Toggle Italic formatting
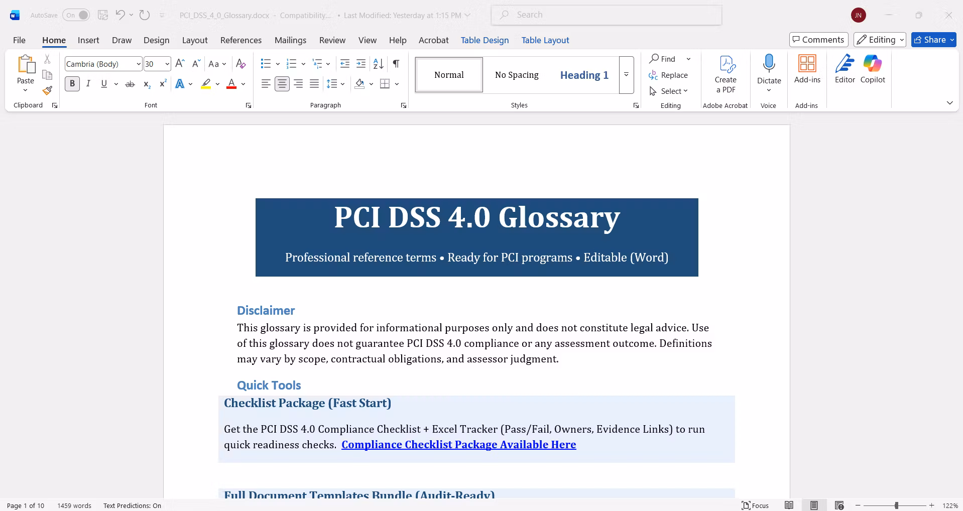The height and width of the screenshot is (511, 963). tap(88, 84)
